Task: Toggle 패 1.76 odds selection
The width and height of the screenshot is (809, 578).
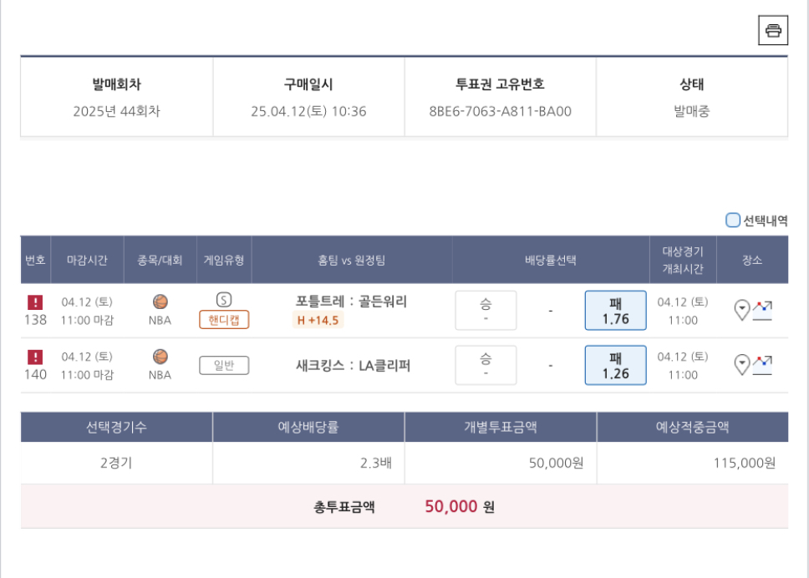Action: (615, 311)
